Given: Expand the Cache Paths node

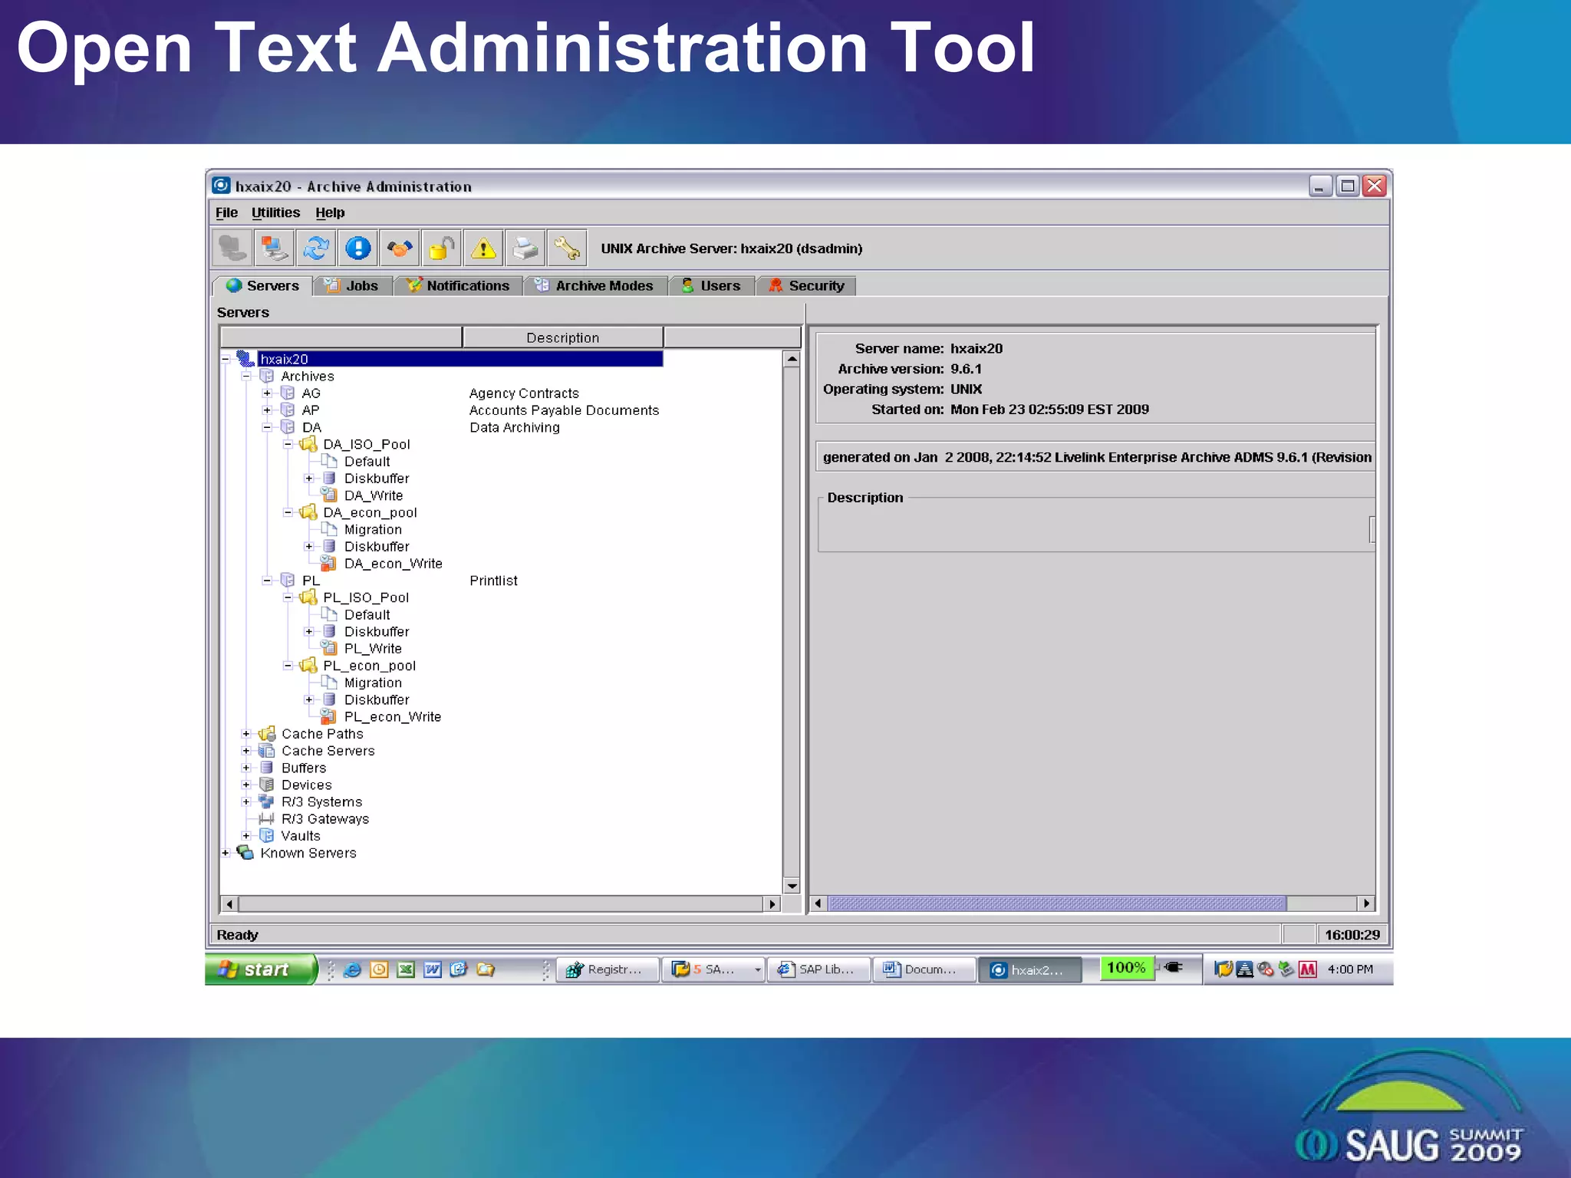Looking at the screenshot, I should click(246, 734).
